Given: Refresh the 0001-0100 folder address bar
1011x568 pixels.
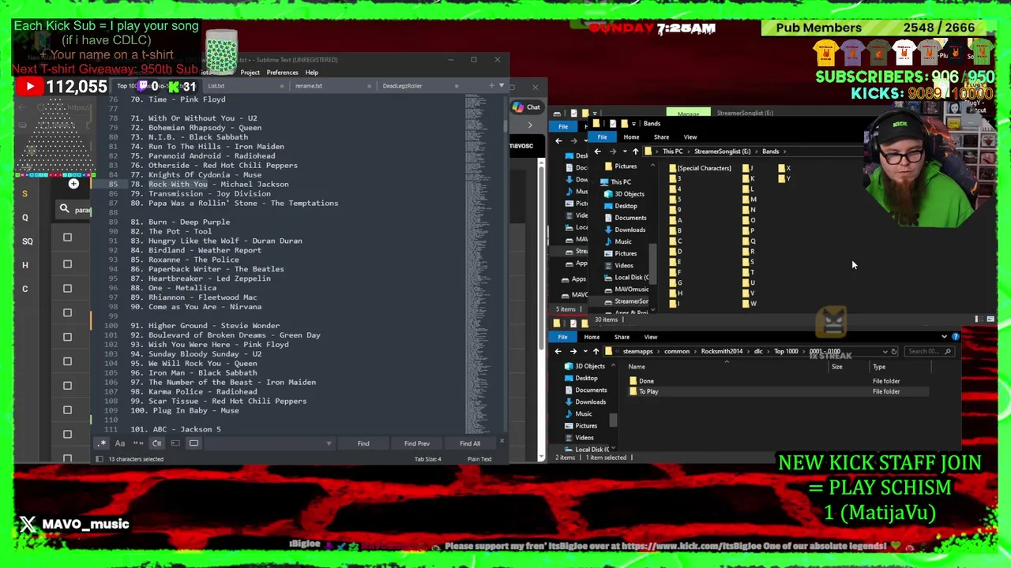Looking at the screenshot, I should click(894, 351).
